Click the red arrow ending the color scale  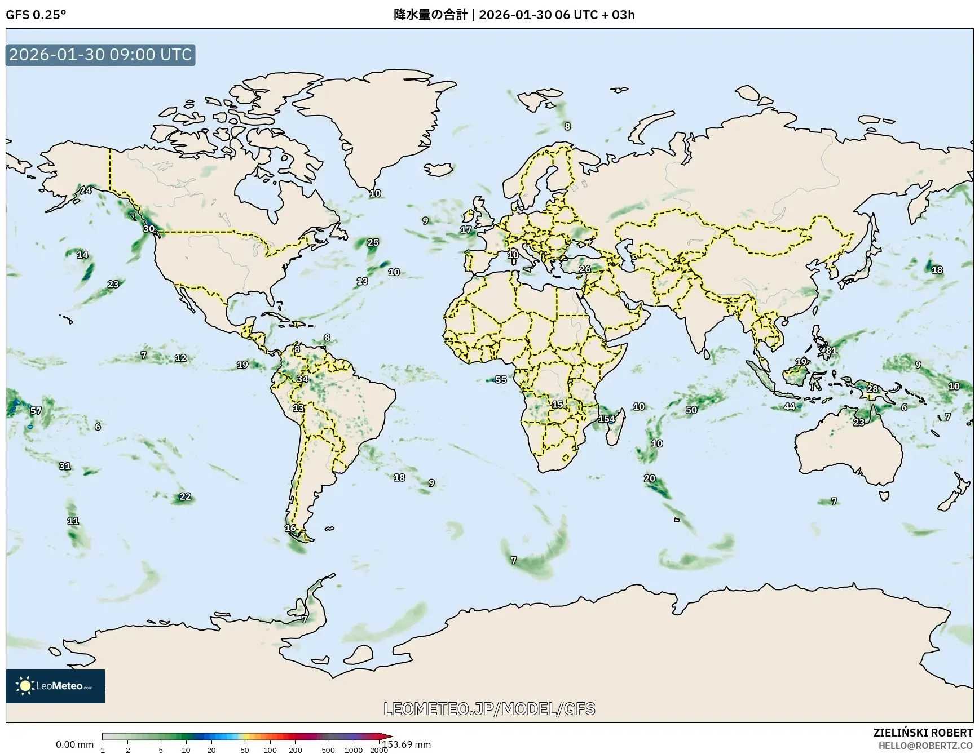[x=386, y=736]
